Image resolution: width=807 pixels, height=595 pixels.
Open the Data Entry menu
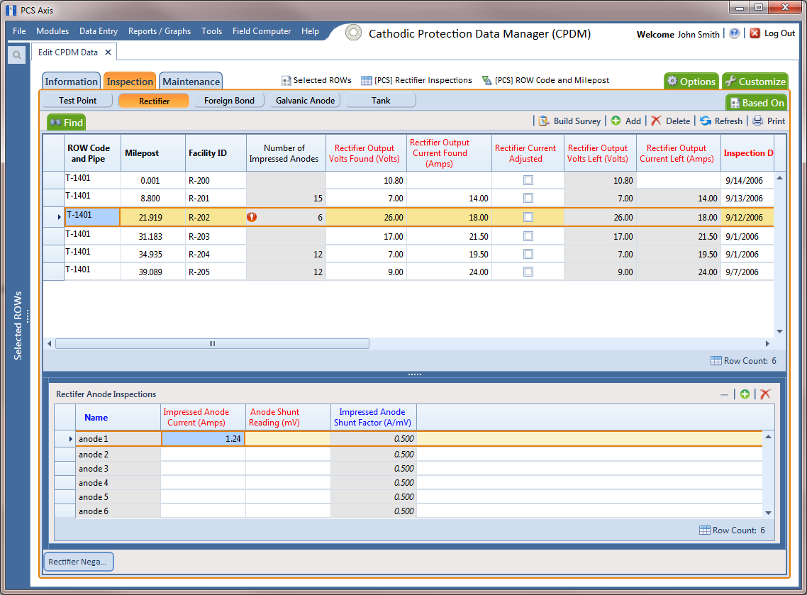pyautogui.click(x=99, y=31)
